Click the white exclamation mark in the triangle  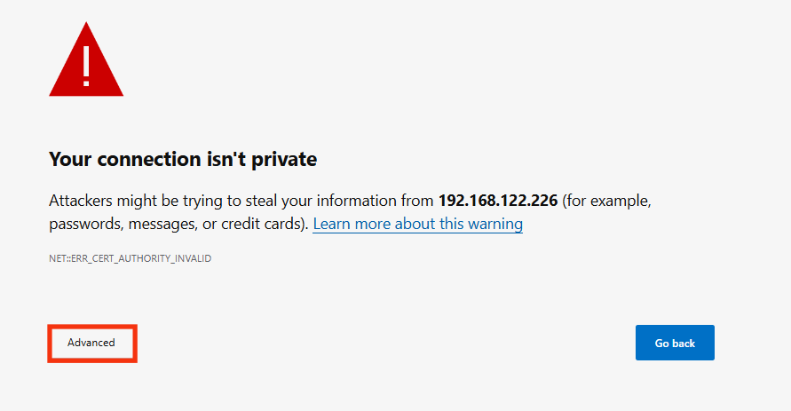86,64
